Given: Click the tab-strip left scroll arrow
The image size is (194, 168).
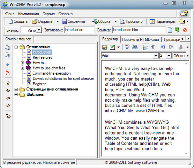Looking at the screenshot, I should point(182,39).
